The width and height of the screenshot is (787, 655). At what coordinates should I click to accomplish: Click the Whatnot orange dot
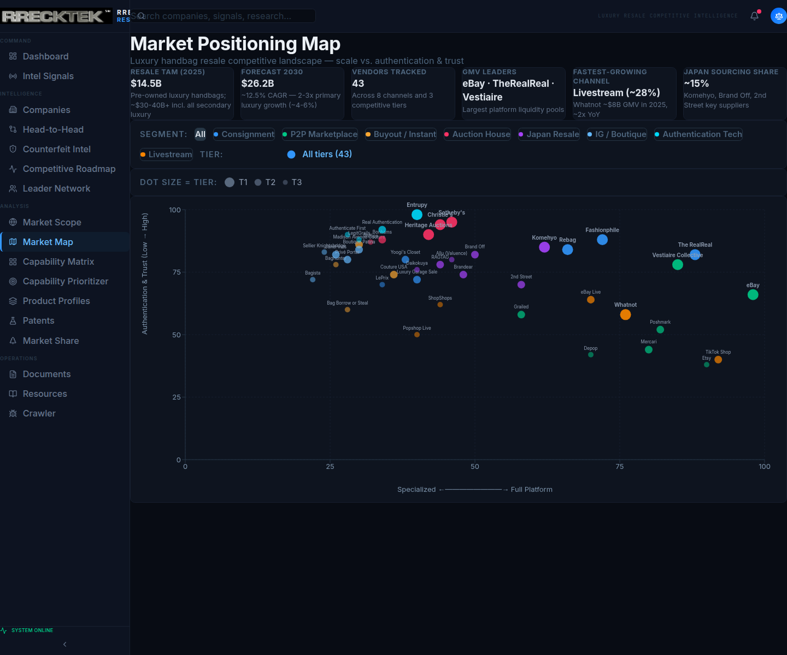pos(625,315)
